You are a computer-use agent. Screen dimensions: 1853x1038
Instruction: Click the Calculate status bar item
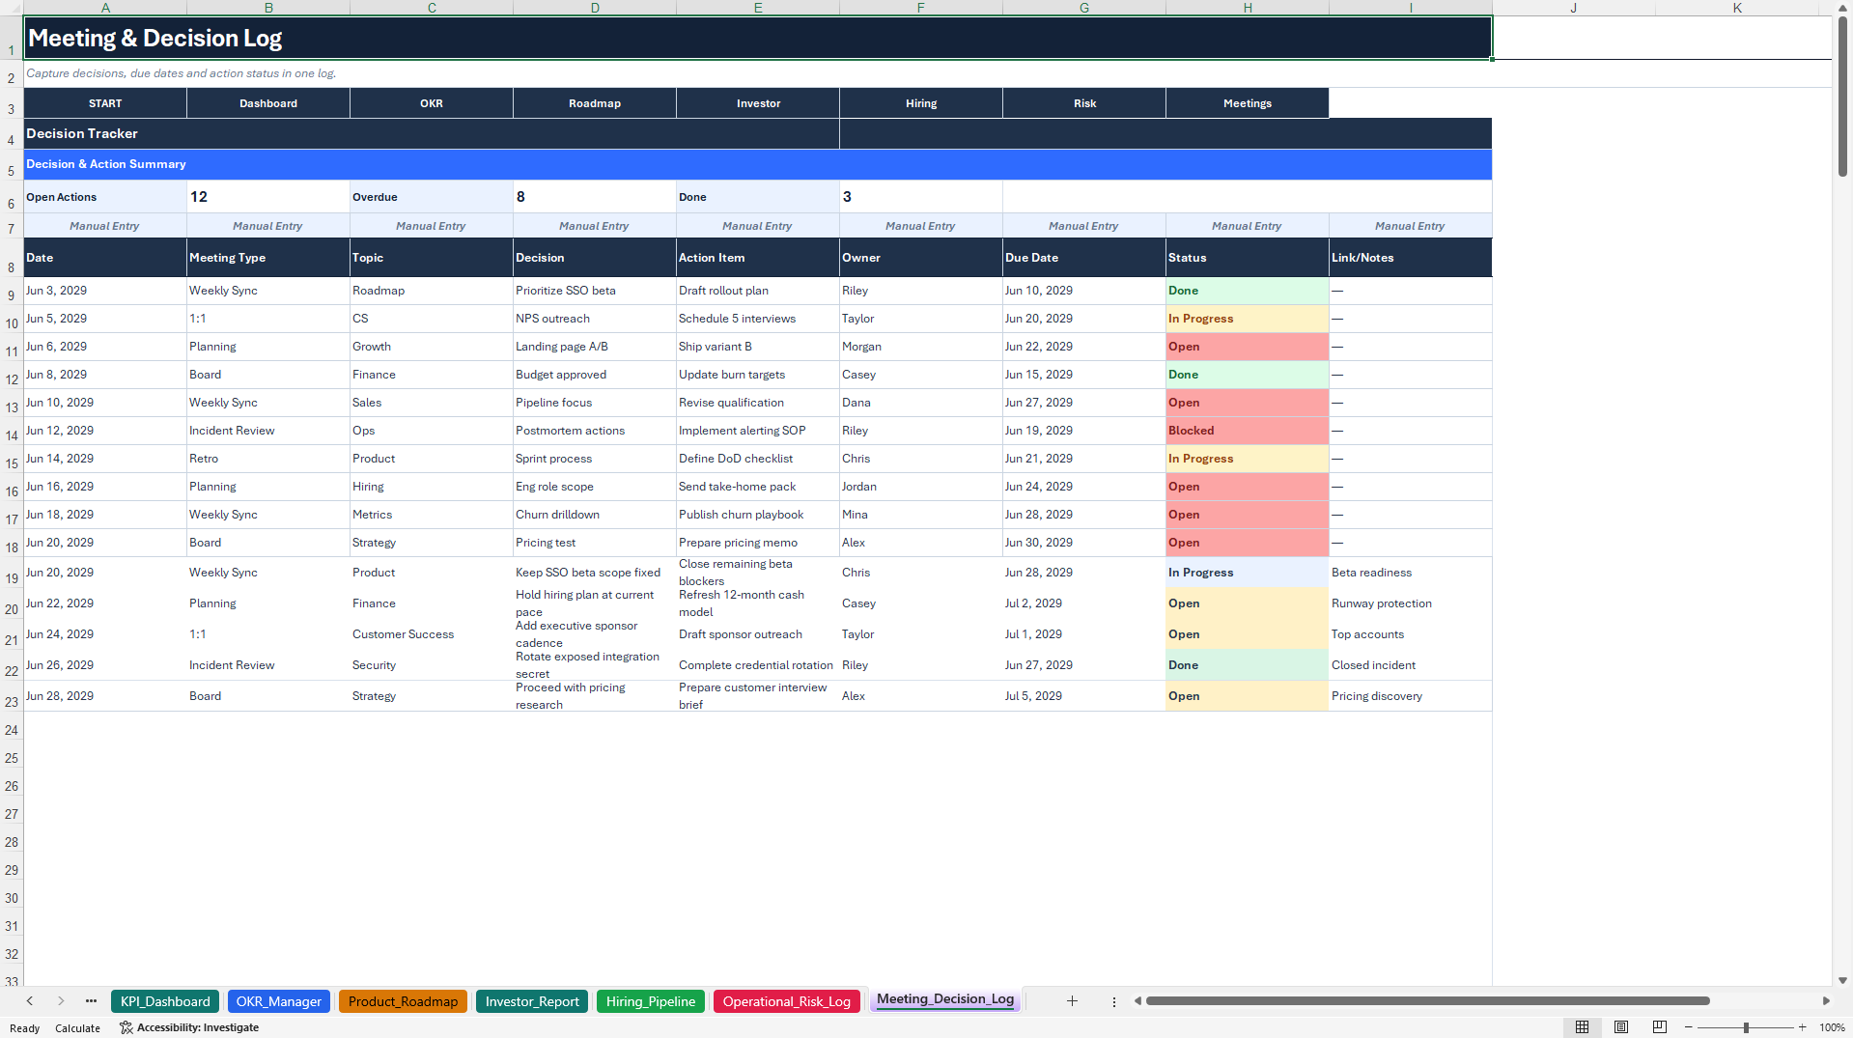pyautogui.click(x=77, y=1027)
